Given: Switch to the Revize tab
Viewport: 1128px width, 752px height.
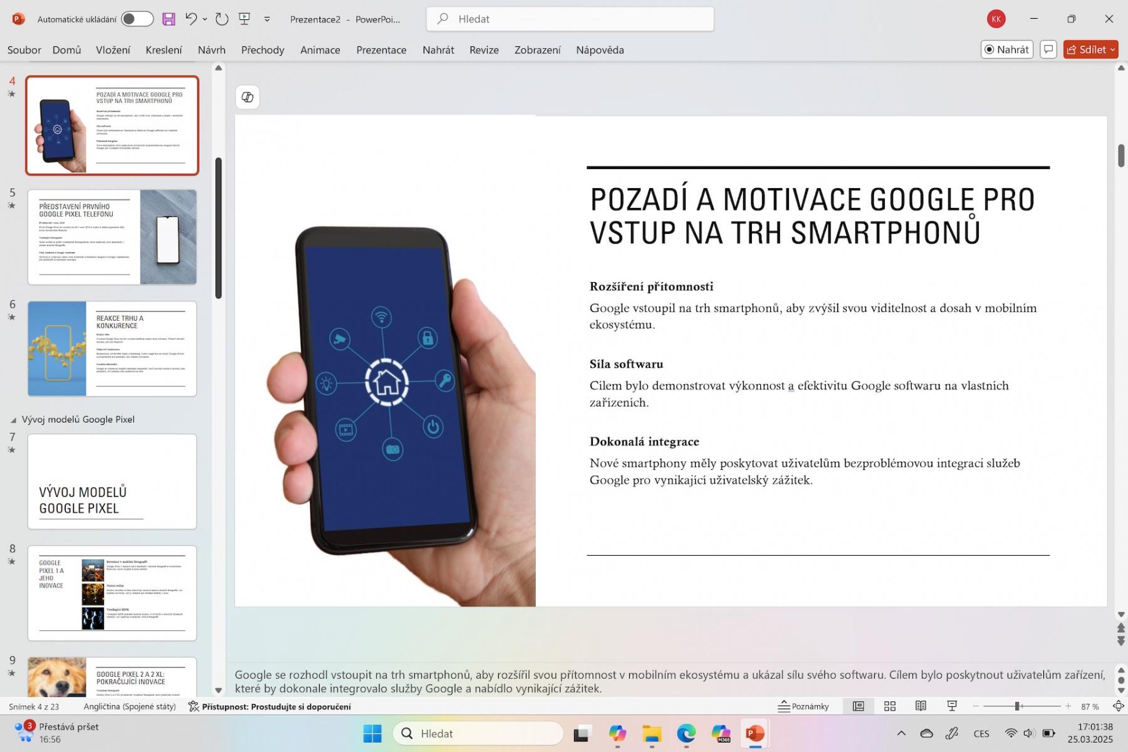Looking at the screenshot, I should (x=484, y=50).
